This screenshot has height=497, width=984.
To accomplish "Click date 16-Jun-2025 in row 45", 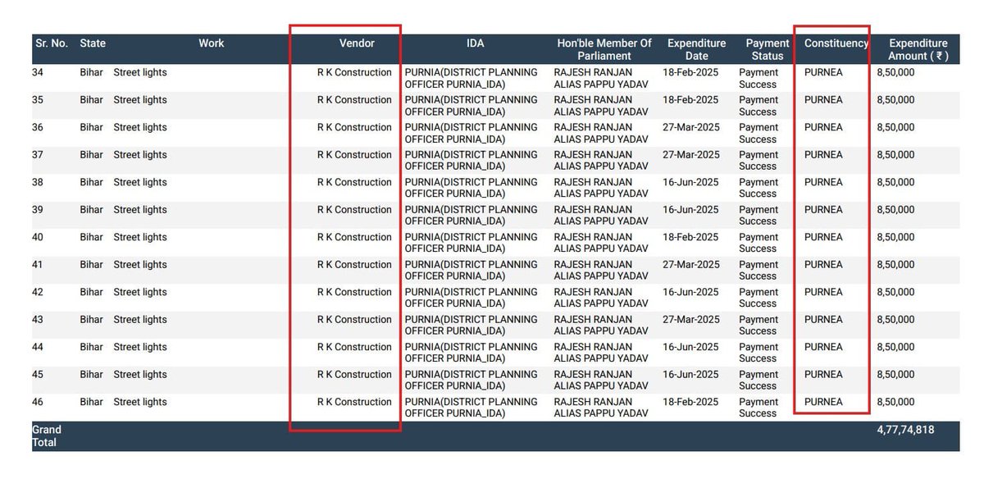I will (x=690, y=375).
